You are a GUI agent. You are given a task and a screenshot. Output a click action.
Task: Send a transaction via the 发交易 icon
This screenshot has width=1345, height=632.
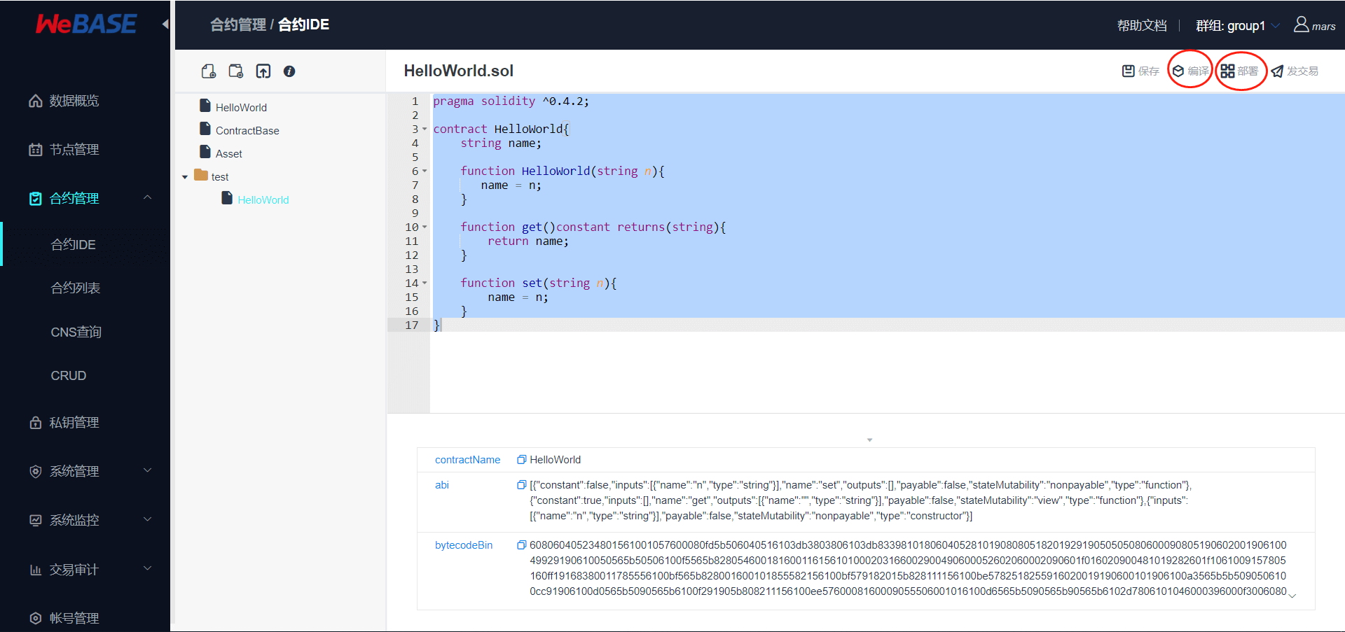(x=1295, y=71)
